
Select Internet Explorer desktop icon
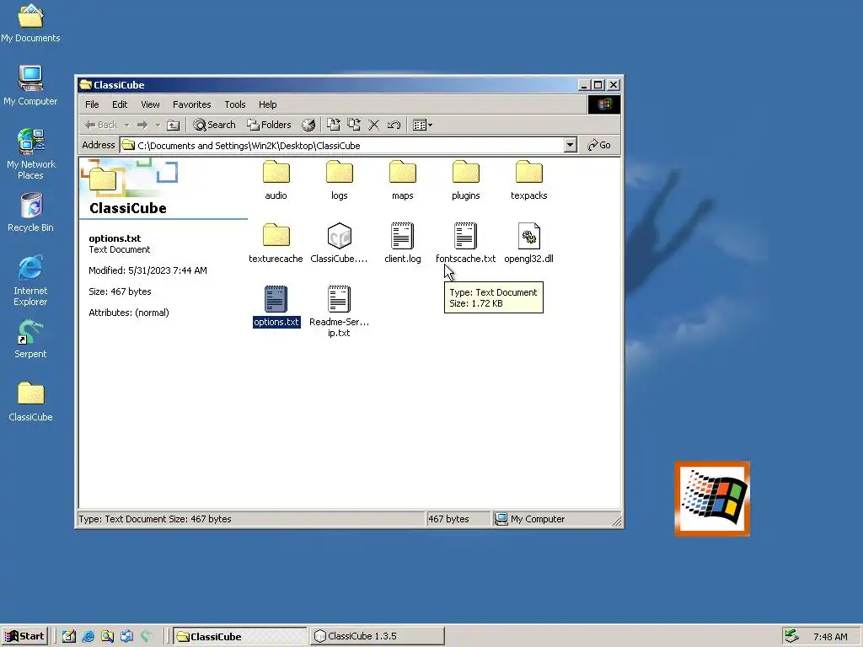30,281
